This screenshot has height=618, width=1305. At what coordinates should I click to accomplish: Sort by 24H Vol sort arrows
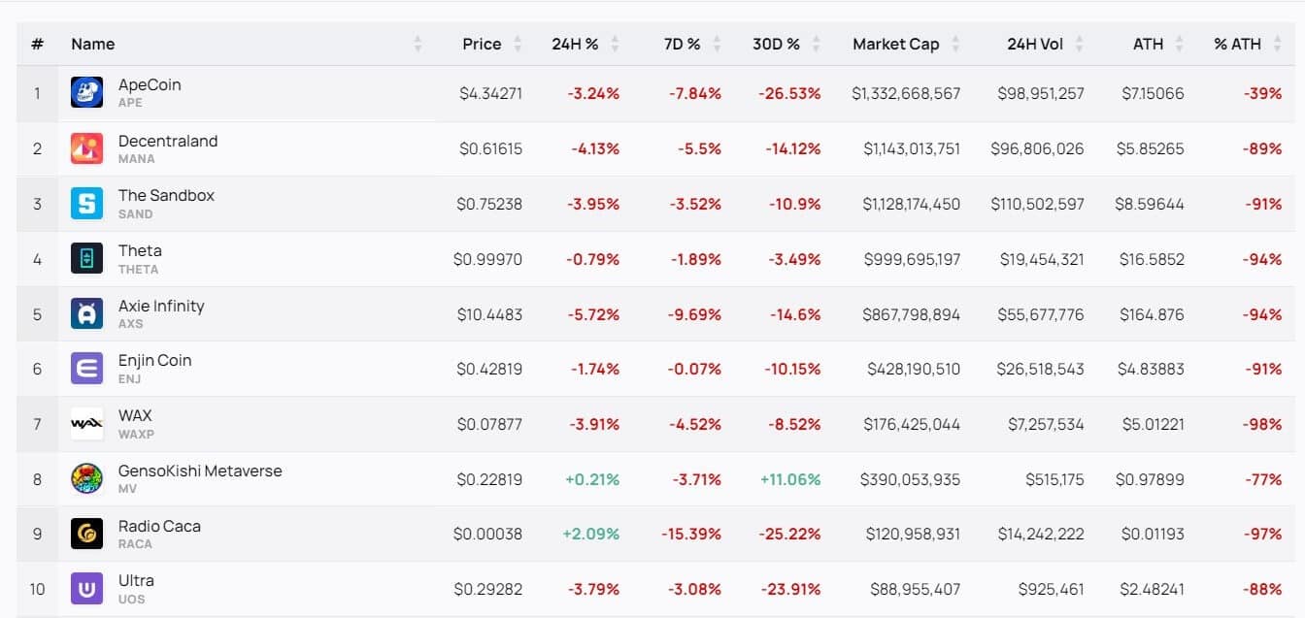coord(1081,44)
